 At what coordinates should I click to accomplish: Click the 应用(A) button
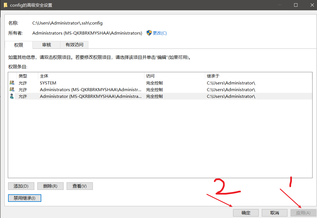[303, 213]
